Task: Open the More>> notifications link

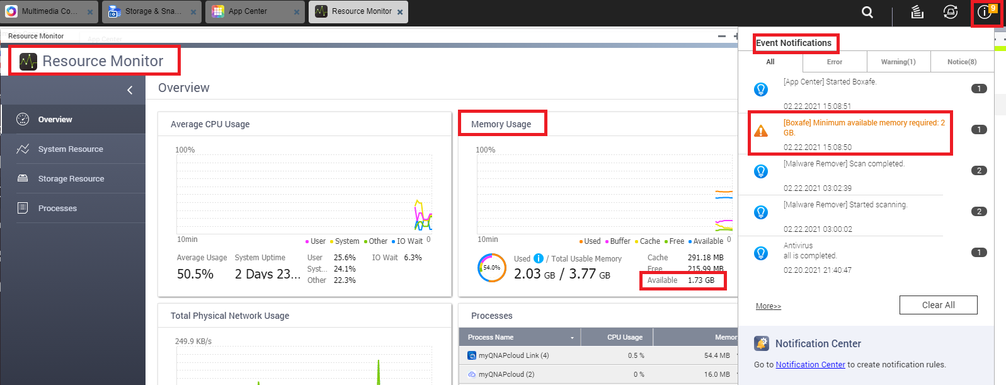Action: (769, 306)
